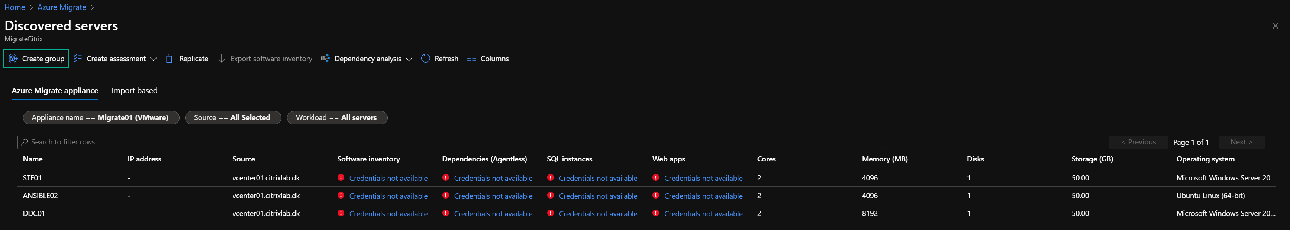The height and width of the screenshot is (230, 1290).
Task: Click the Previous page button
Action: click(x=1138, y=142)
